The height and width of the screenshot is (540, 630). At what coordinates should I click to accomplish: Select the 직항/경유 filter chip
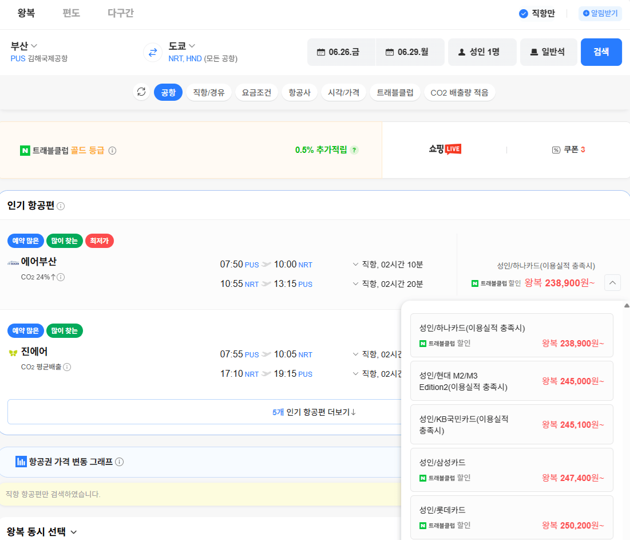pos(208,92)
